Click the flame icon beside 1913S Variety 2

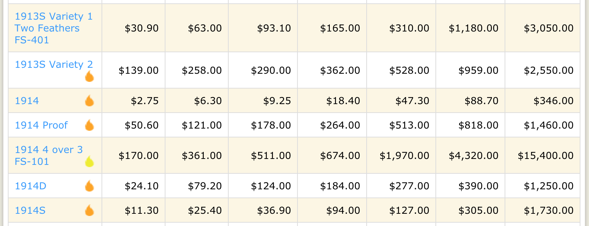click(x=89, y=76)
